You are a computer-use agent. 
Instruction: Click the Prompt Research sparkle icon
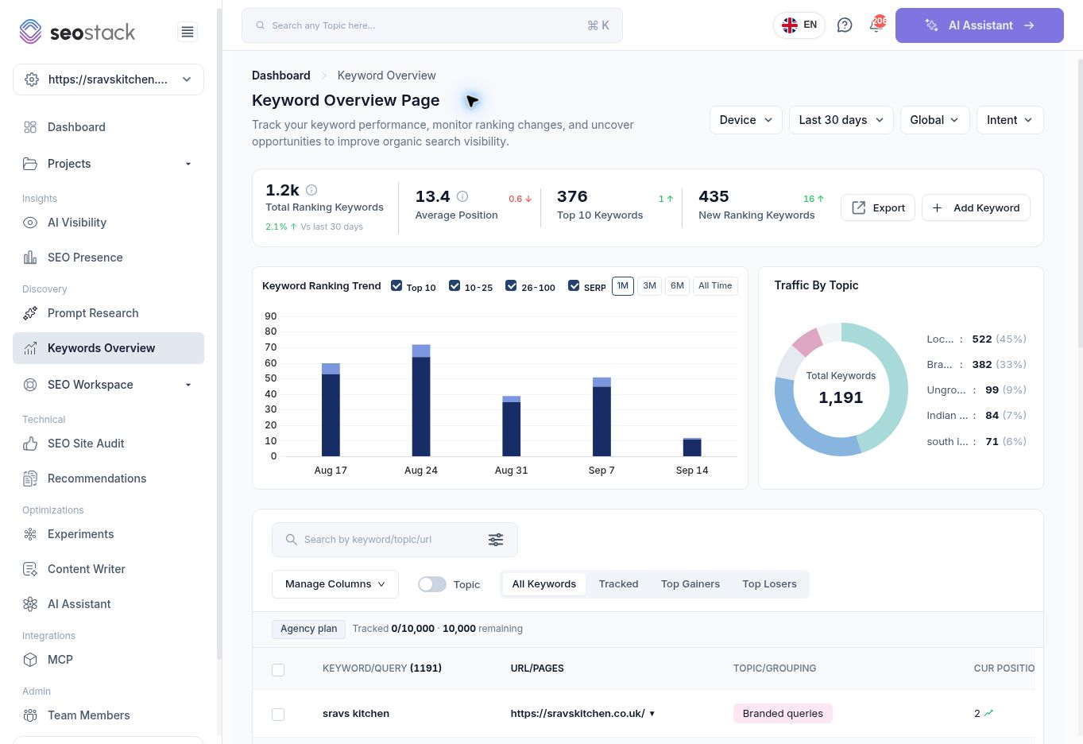click(x=30, y=313)
